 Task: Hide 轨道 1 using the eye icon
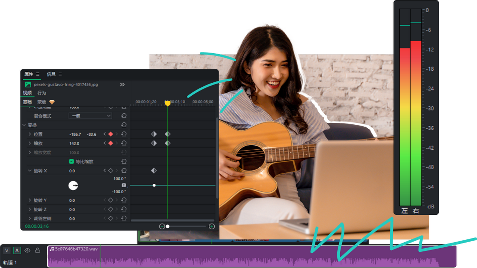[28, 251]
